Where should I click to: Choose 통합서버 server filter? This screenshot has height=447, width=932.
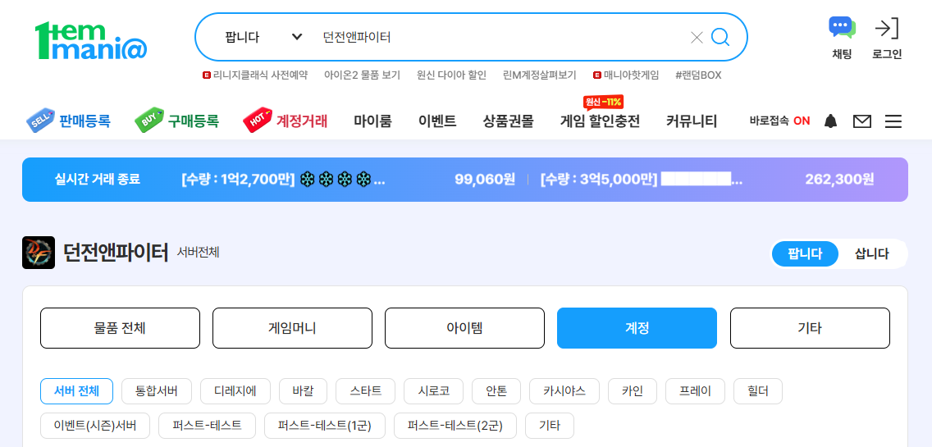(157, 391)
